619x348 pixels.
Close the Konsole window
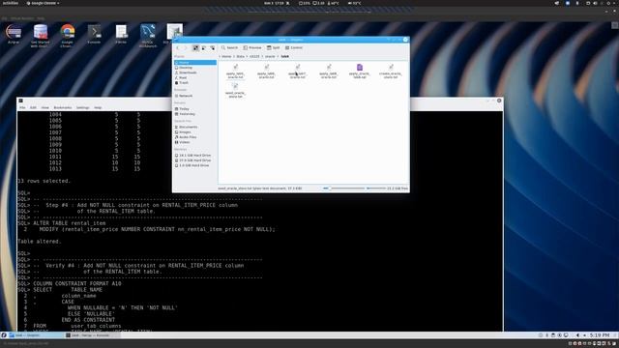[x=499, y=101]
